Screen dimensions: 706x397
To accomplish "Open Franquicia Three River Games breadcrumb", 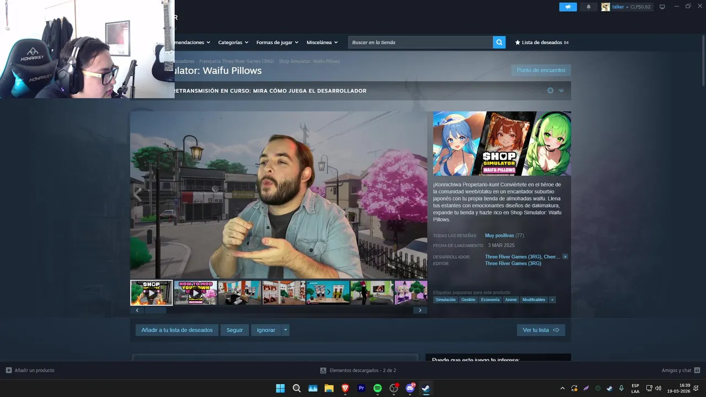I will [236, 61].
